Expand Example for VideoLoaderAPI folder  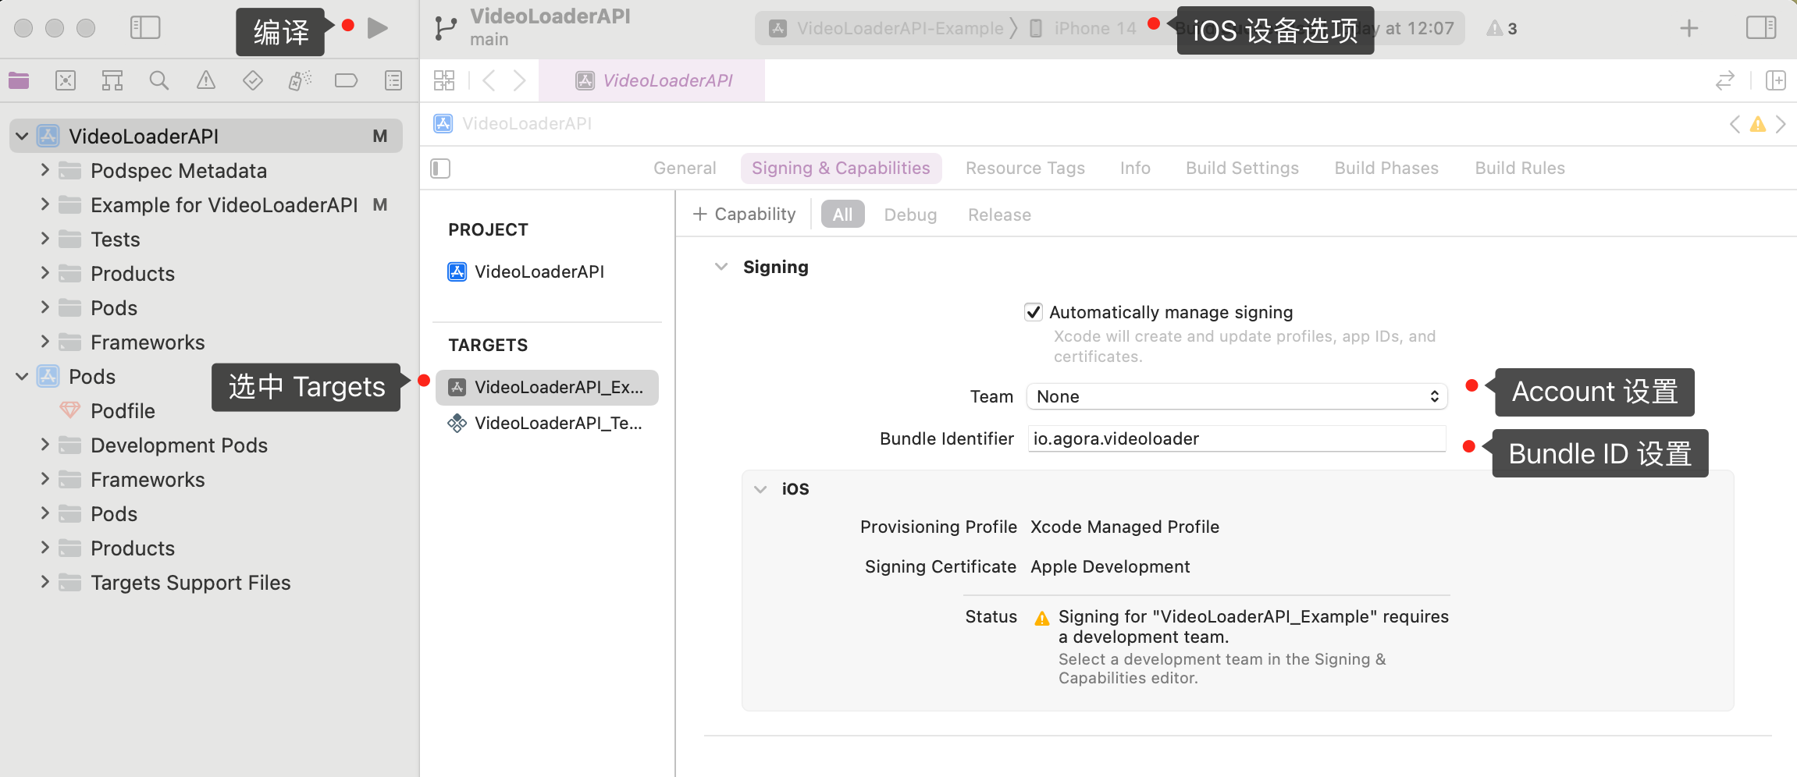pos(44,204)
